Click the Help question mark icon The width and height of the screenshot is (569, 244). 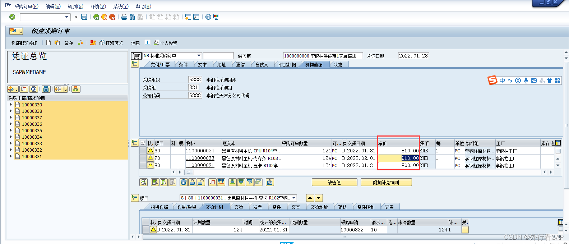tap(208, 17)
